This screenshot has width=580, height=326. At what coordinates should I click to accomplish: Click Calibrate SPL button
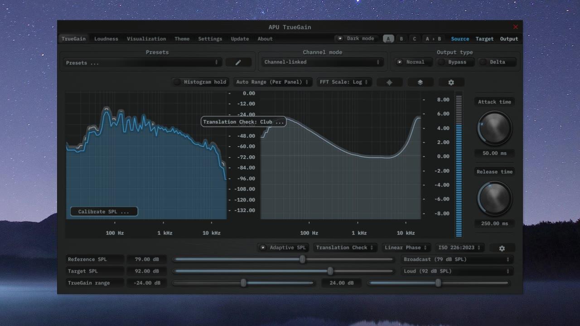pyautogui.click(x=104, y=211)
